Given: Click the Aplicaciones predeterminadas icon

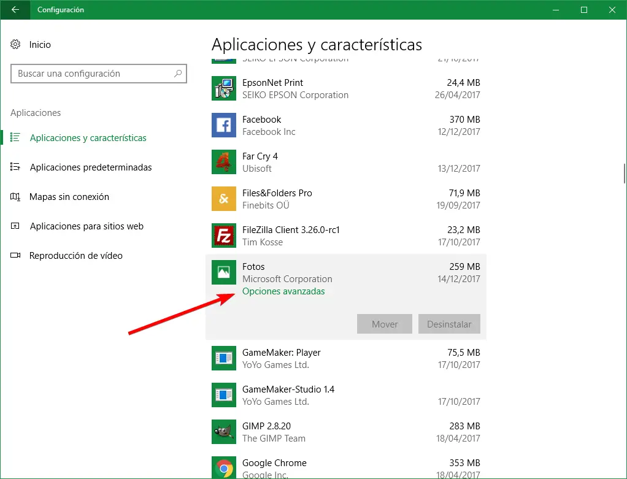Looking at the screenshot, I should (15, 167).
